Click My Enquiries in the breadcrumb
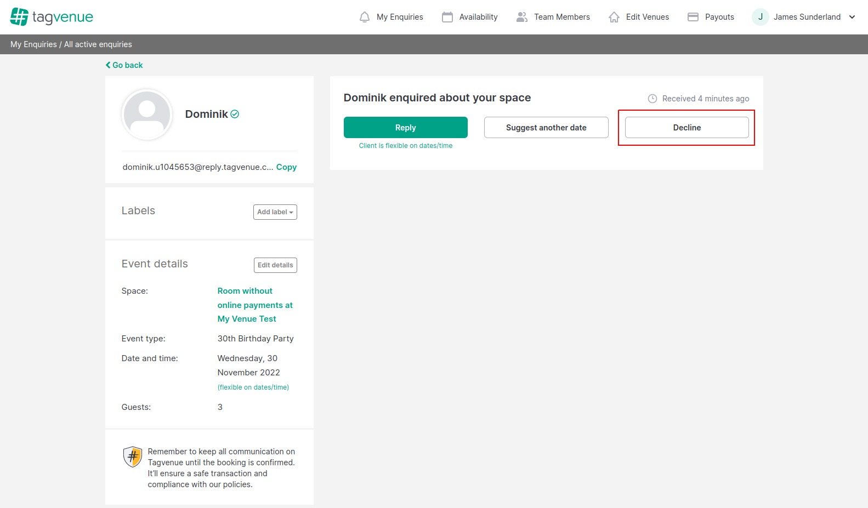The width and height of the screenshot is (868, 508). click(33, 44)
